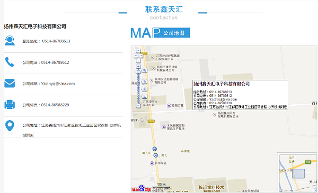Screen dimensions: 318x193
Task: Click the Baidu map logo
Action: [142, 189]
